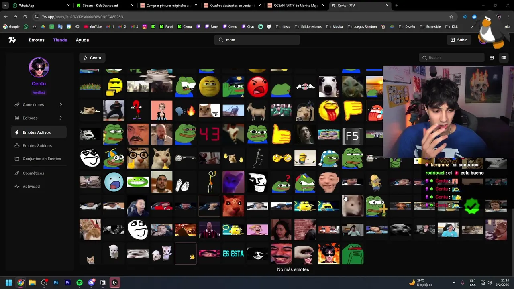
Task: Bookmark this page with the star icon
Action: [x=451, y=17]
